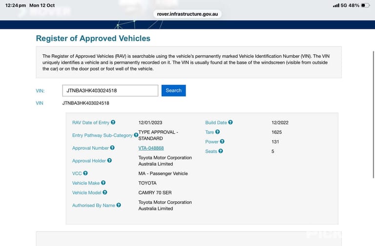Click the blue Search button
Viewport: 375px width, 246px height.
[174, 91]
